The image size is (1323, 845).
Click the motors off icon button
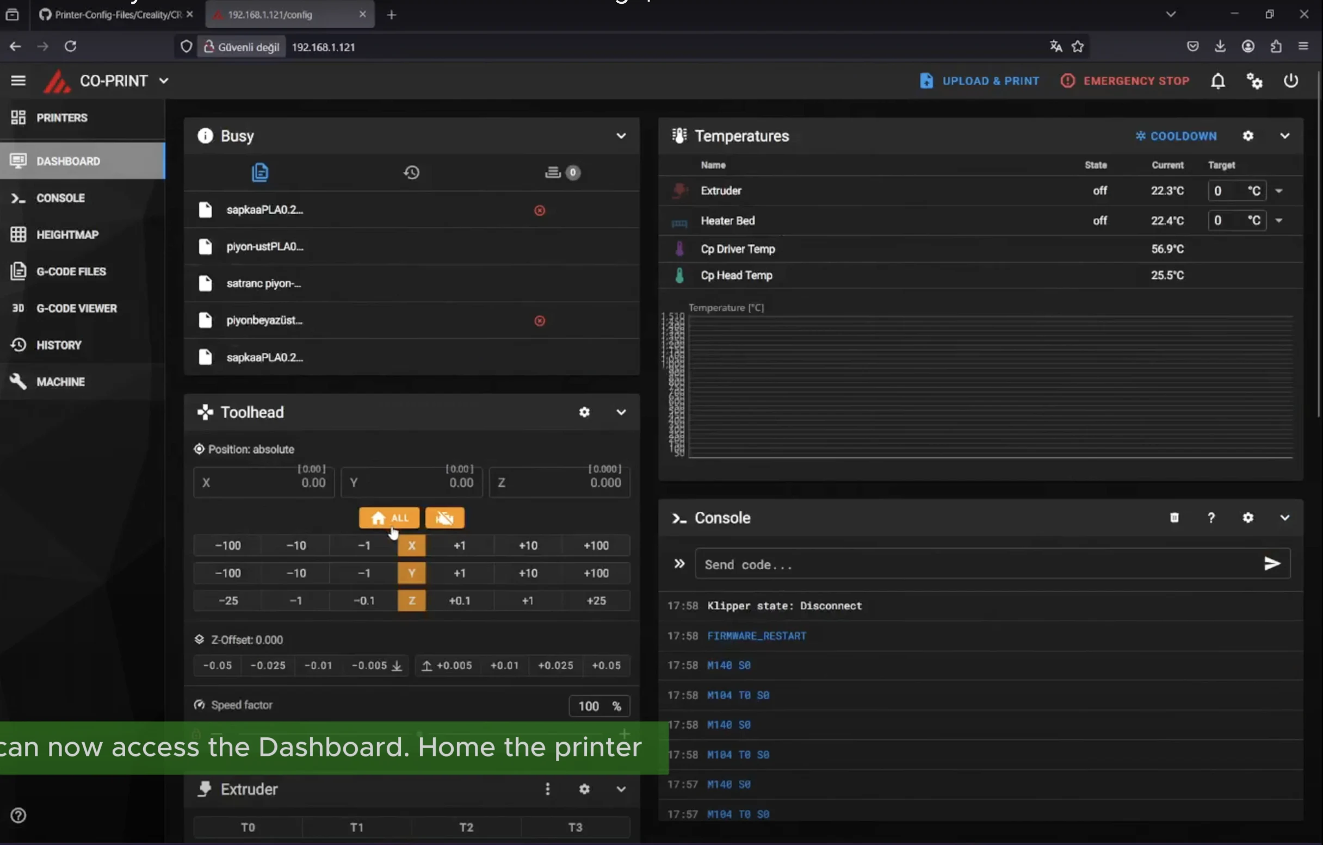click(x=444, y=518)
